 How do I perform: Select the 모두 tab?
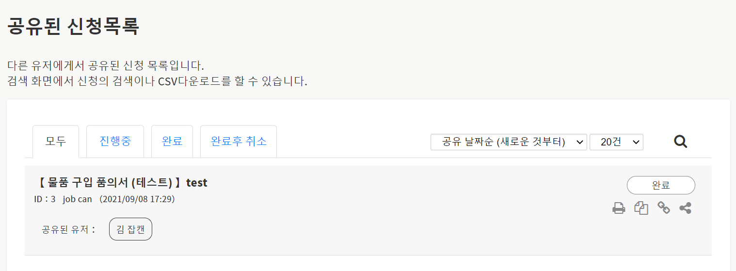[x=56, y=142]
